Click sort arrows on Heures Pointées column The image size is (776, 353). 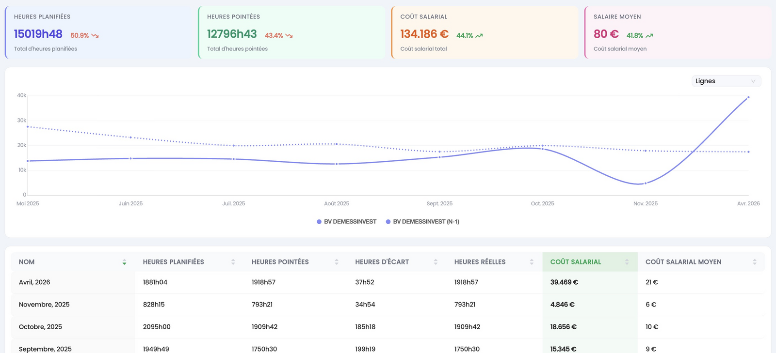point(337,262)
